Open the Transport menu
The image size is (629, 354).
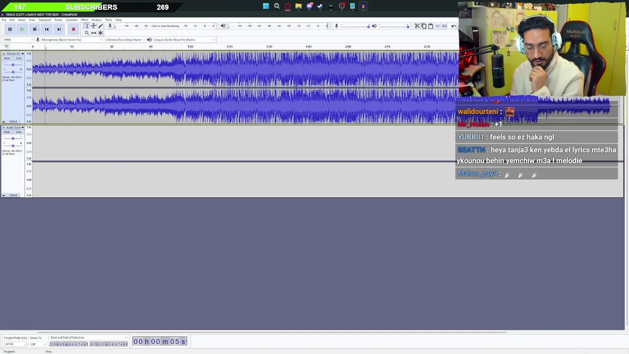tap(45, 20)
